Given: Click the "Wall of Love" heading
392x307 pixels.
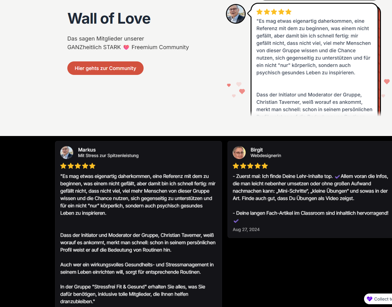Looking at the screenshot, I should click(109, 18).
